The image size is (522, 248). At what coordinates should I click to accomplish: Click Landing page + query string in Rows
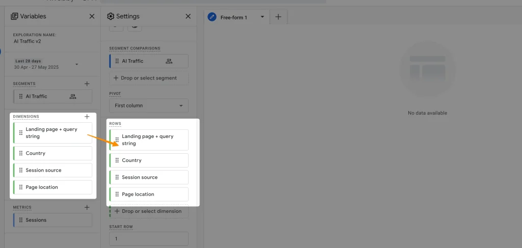point(149,140)
